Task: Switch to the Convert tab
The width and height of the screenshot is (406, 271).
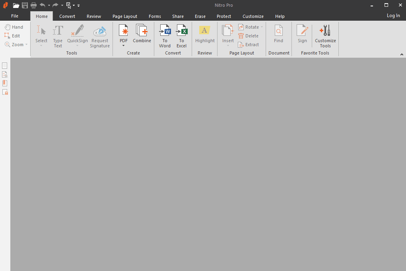Action: click(67, 16)
